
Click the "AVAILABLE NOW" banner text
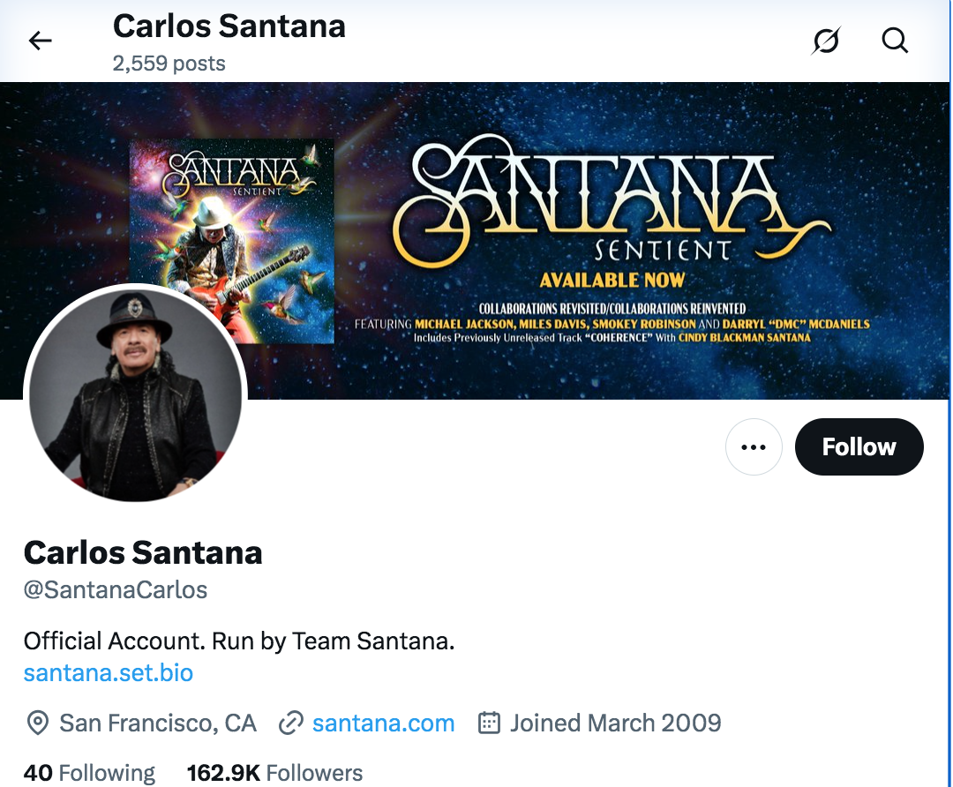click(x=612, y=281)
